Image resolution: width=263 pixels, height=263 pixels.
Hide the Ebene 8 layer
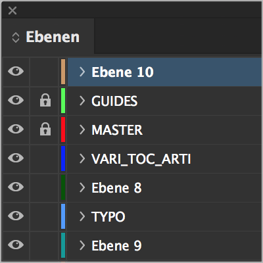coord(16,187)
